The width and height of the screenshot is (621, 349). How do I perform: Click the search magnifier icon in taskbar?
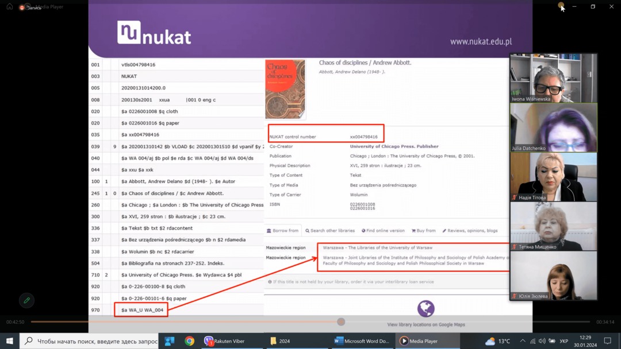[x=29, y=341]
